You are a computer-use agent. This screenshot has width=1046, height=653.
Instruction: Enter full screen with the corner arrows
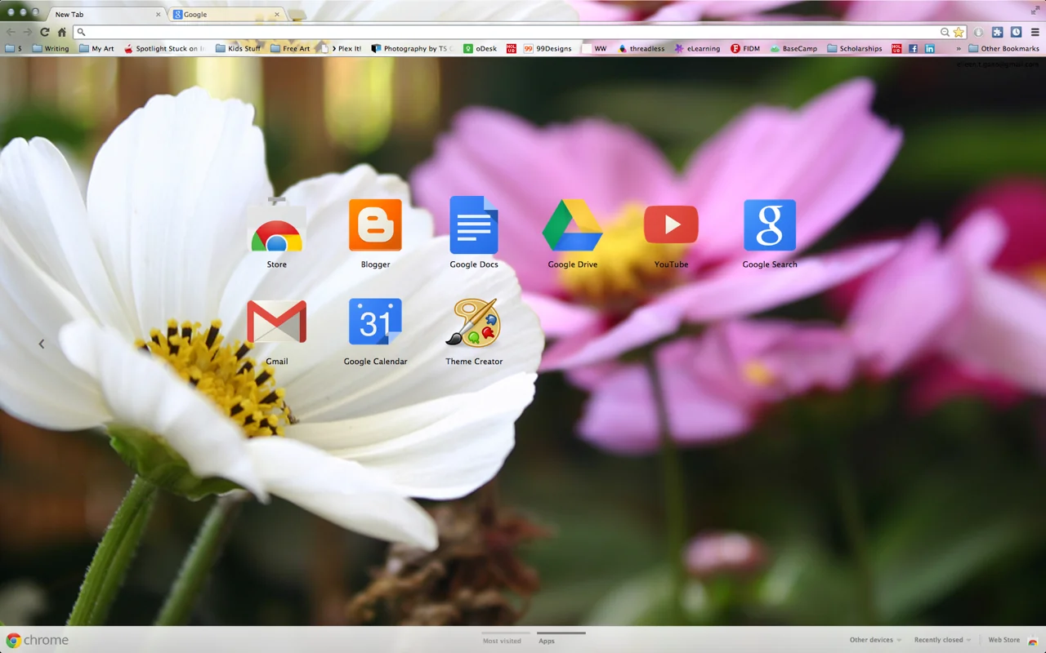point(1036,10)
